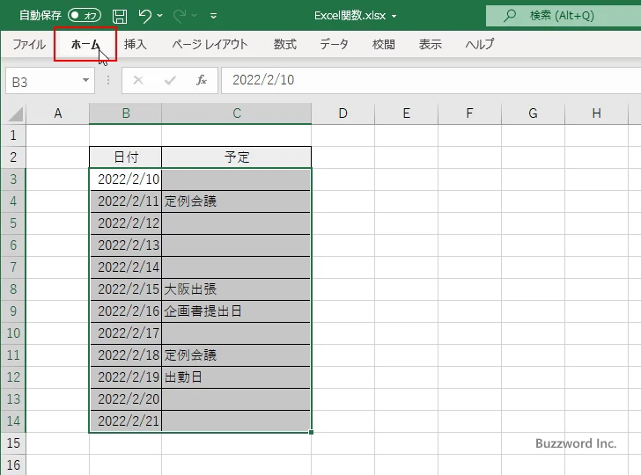Viewport: 641px width, 475px height.
Task: Select column G header
Action: pos(533,113)
